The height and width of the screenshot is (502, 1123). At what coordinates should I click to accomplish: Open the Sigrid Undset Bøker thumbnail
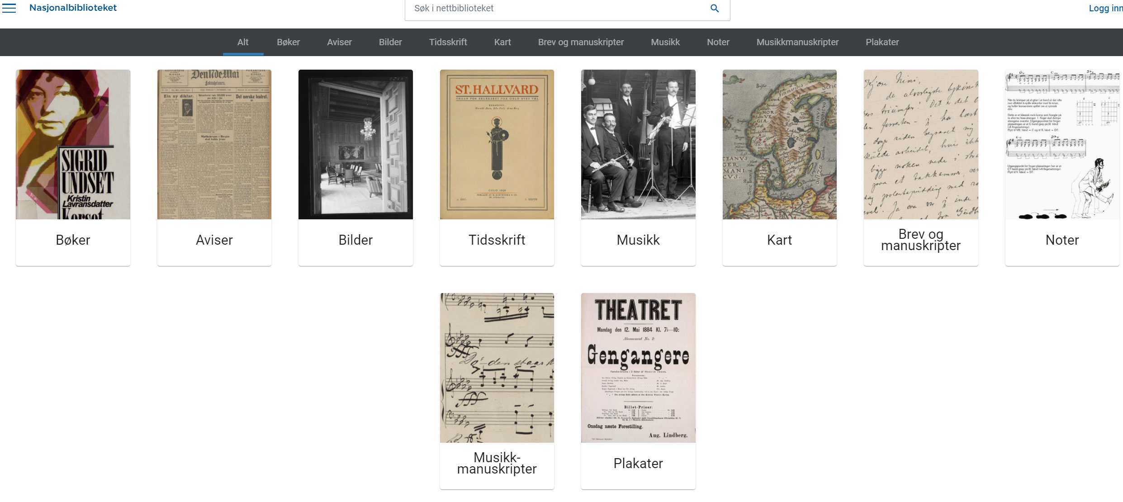click(73, 145)
